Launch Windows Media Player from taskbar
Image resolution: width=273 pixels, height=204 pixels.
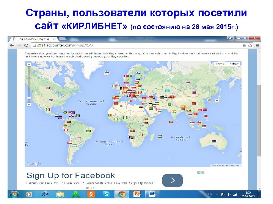pyautogui.click(x=29, y=195)
